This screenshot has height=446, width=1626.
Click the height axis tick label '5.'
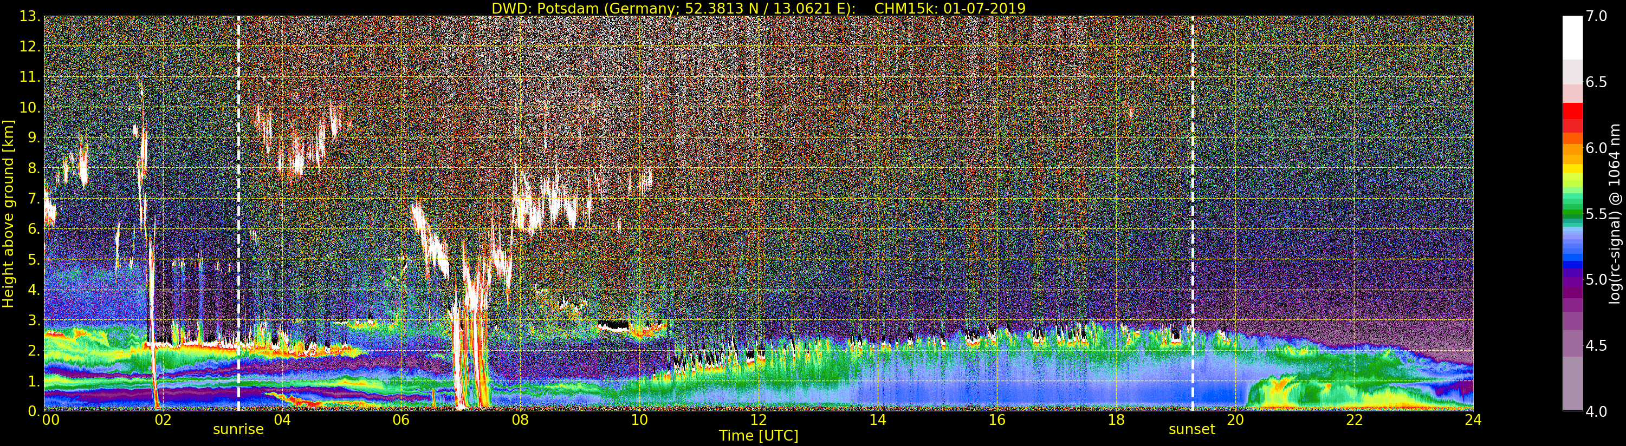pos(34,259)
